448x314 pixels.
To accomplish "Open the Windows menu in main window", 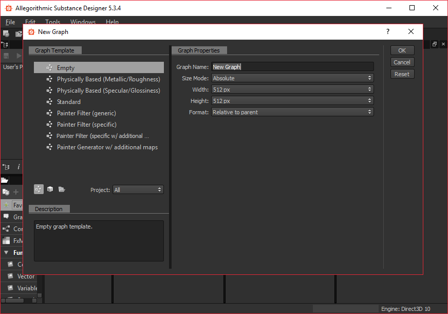I will pyautogui.click(x=83, y=21).
